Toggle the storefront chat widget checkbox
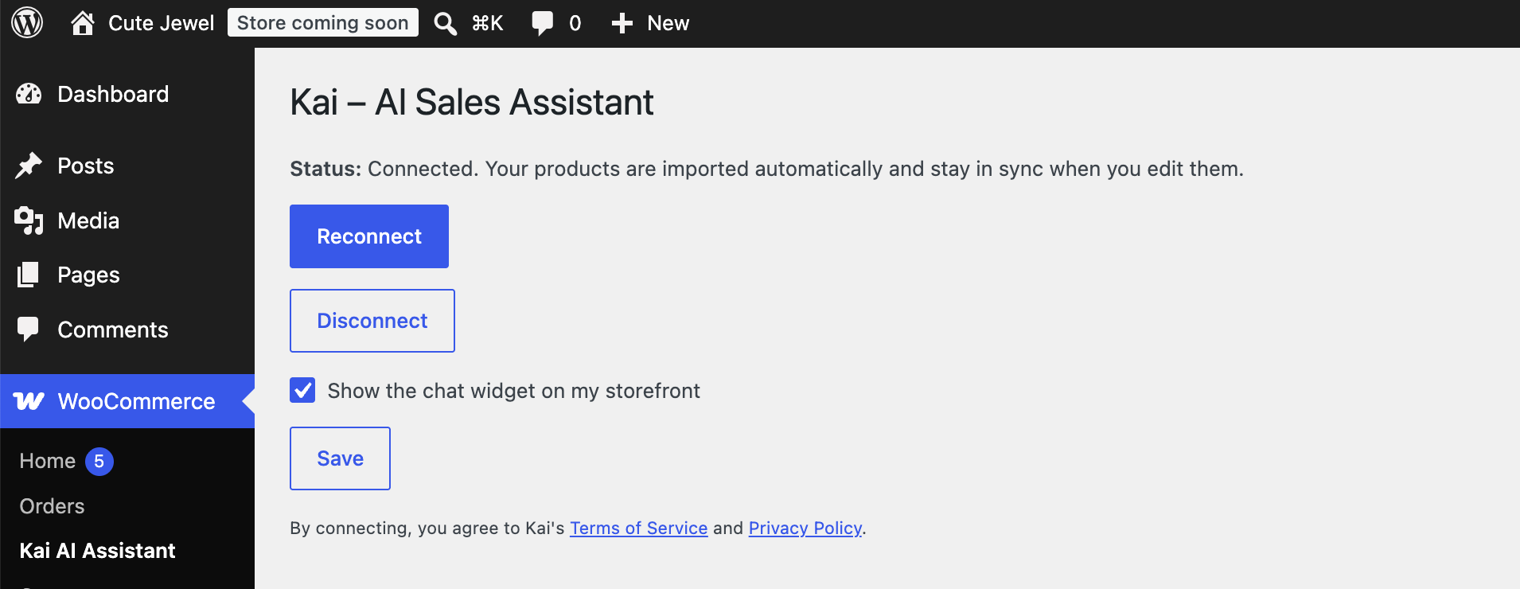 click(x=302, y=390)
